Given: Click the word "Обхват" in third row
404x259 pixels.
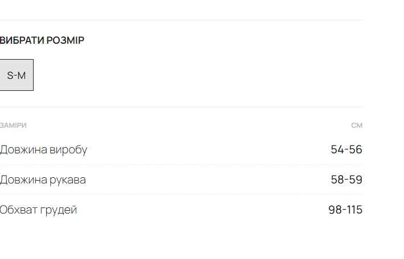Looking at the screenshot, I should coord(19,210).
